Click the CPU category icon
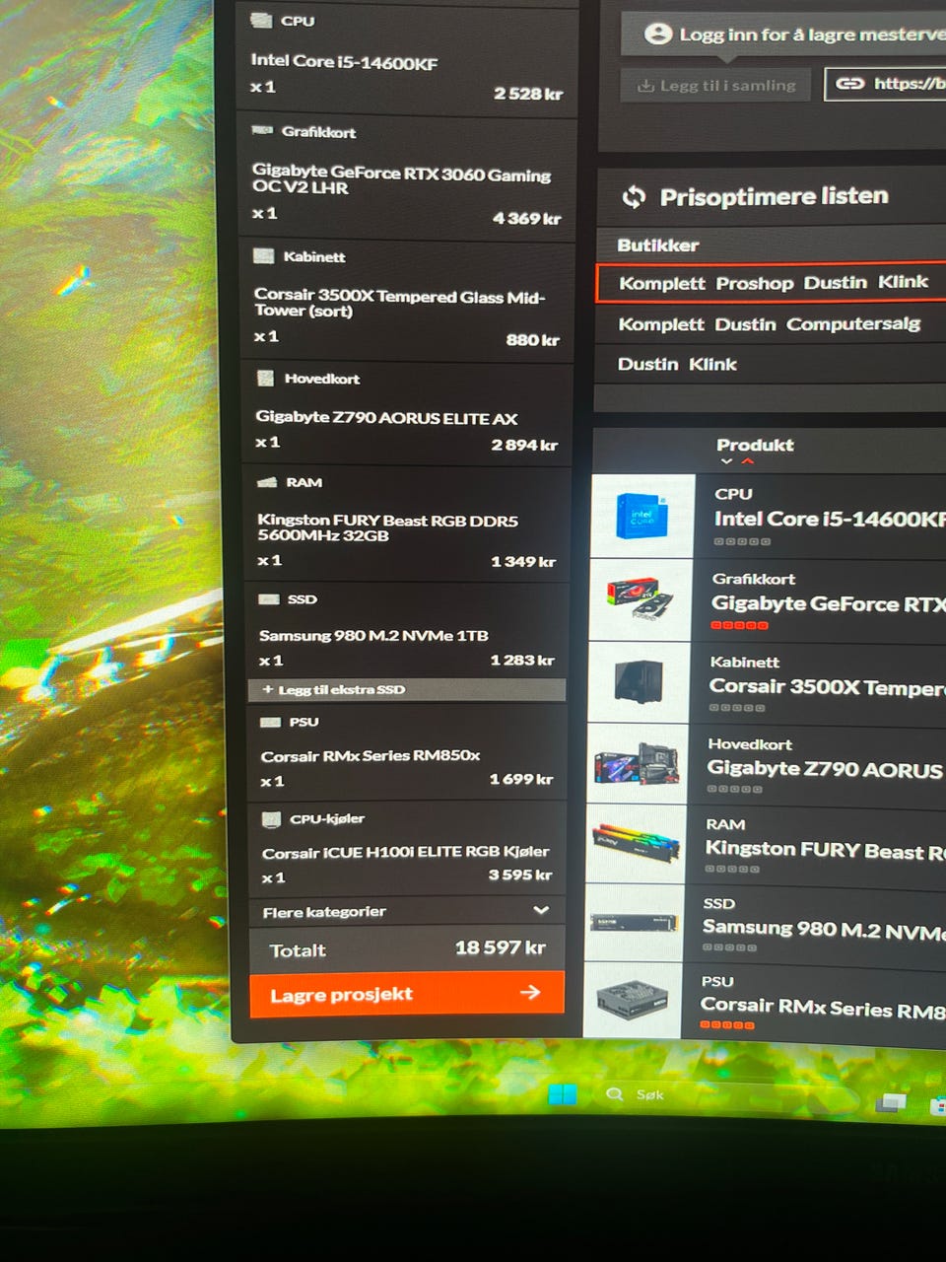The height and width of the screenshot is (1262, 946). (261, 20)
